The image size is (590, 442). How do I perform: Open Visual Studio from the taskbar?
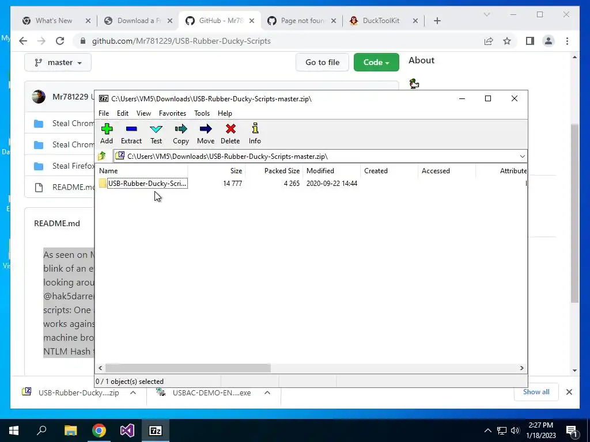[127, 430]
